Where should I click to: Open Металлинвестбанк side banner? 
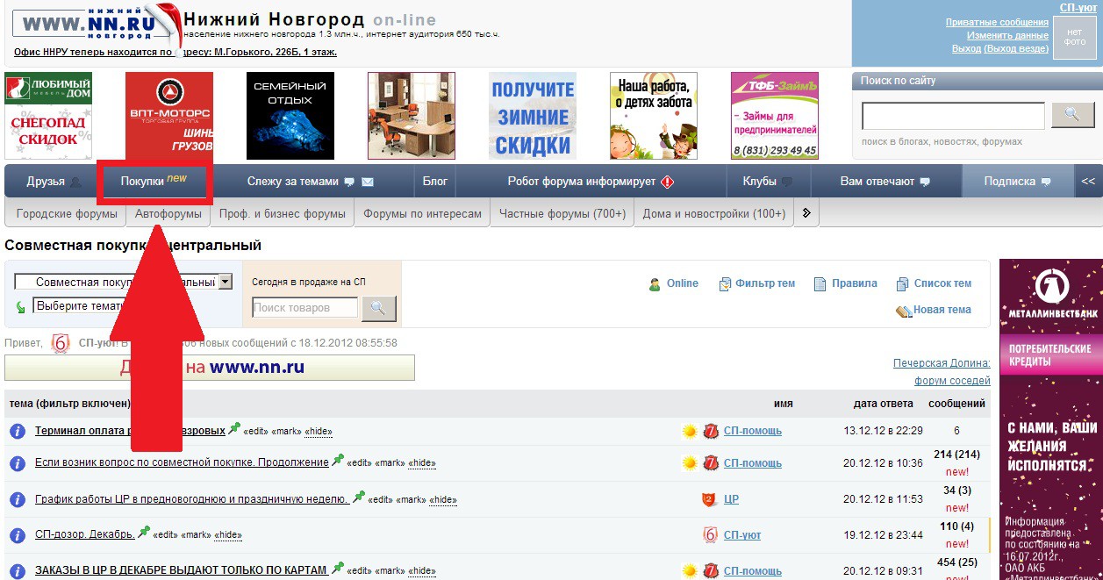(1051, 419)
